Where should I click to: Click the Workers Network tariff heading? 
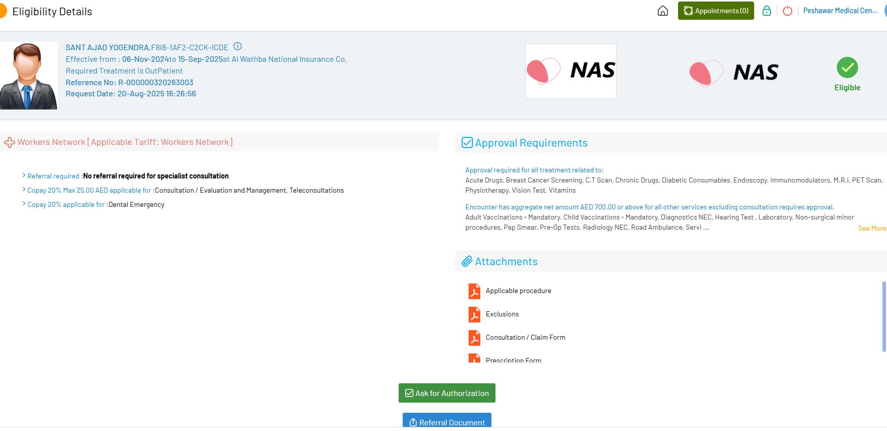point(125,142)
